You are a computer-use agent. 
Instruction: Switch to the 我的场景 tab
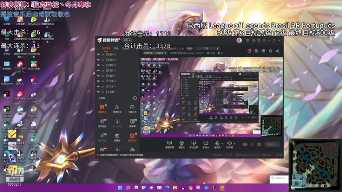(x=106, y=48)
